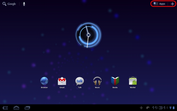The image size is (177, 111).
Task: Tap the battery status icon
Action: click(x=174, y=108)
